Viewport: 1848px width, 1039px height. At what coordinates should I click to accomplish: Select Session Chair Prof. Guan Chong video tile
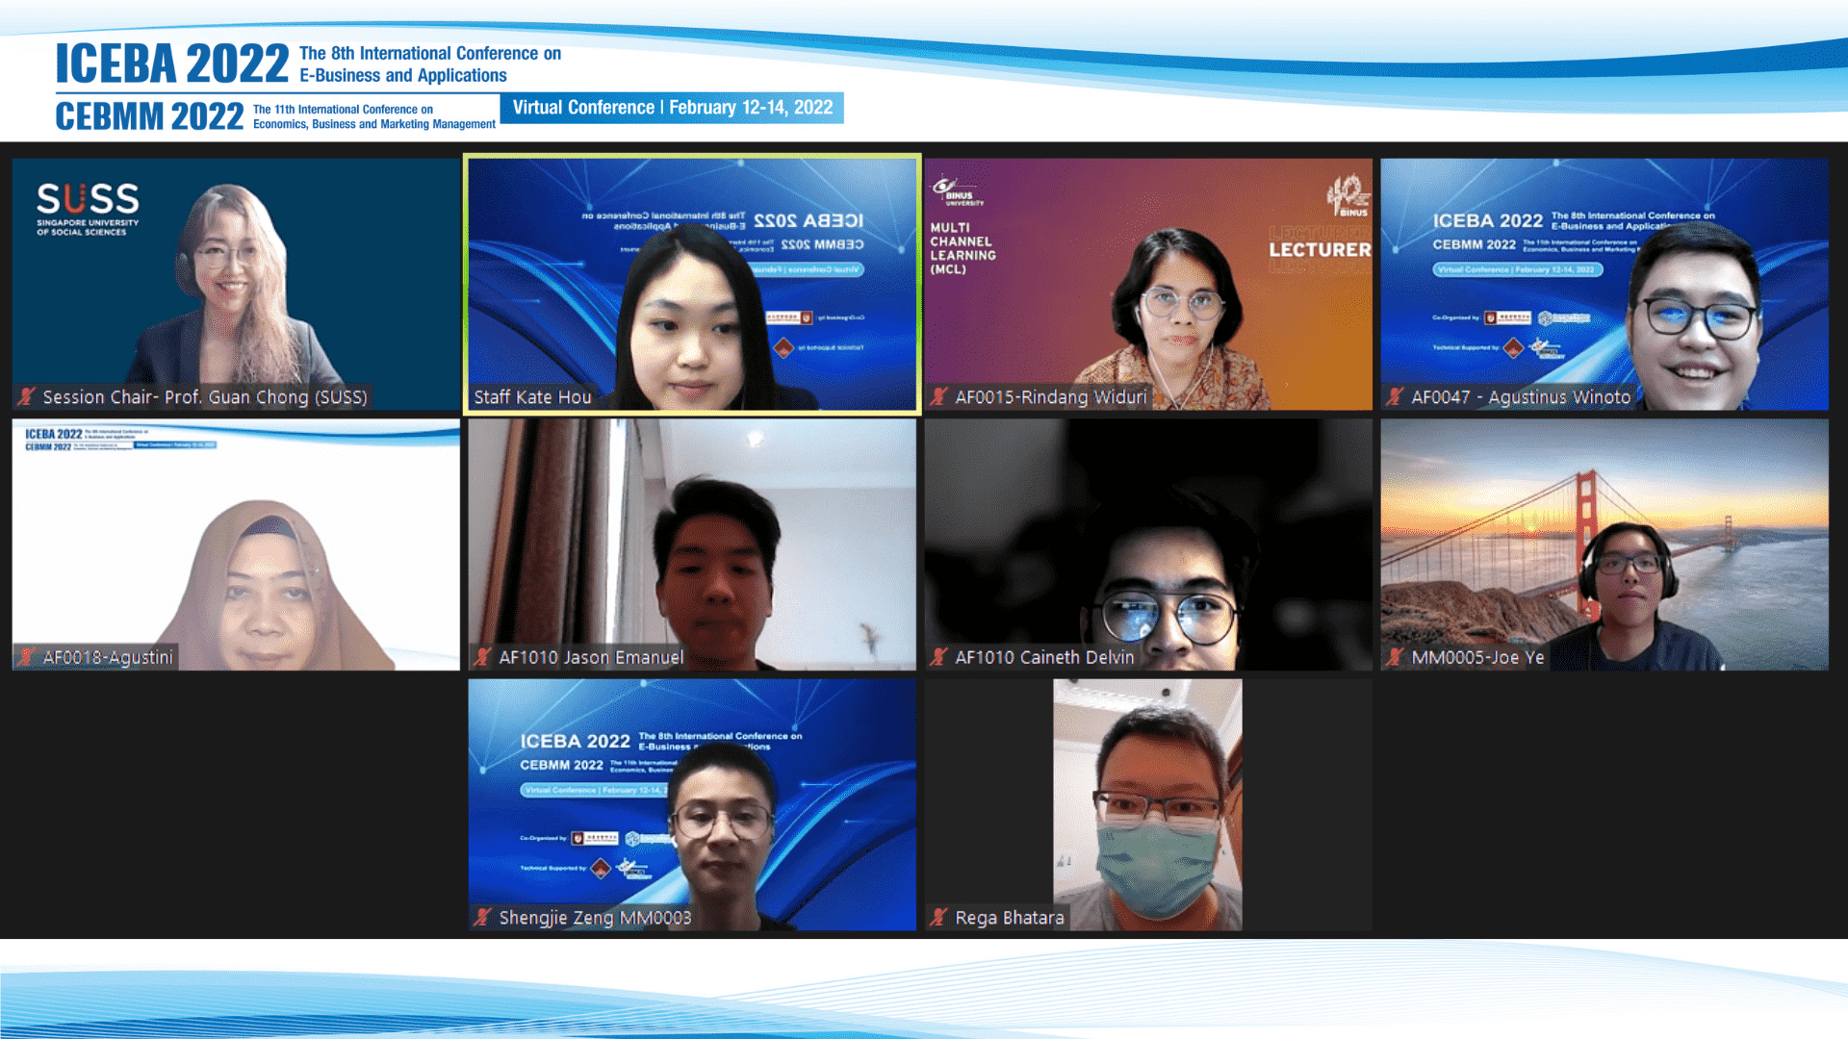click(236, 285)
